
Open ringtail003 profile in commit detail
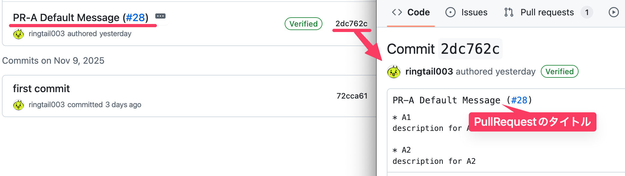click(429, 72)
